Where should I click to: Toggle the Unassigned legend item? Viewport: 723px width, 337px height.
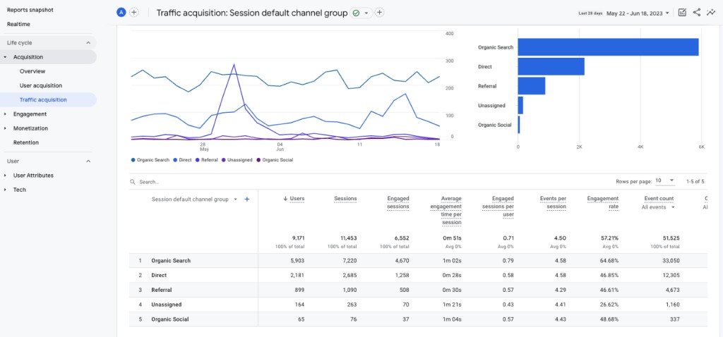pyautogui.click(x=237, y=160)
